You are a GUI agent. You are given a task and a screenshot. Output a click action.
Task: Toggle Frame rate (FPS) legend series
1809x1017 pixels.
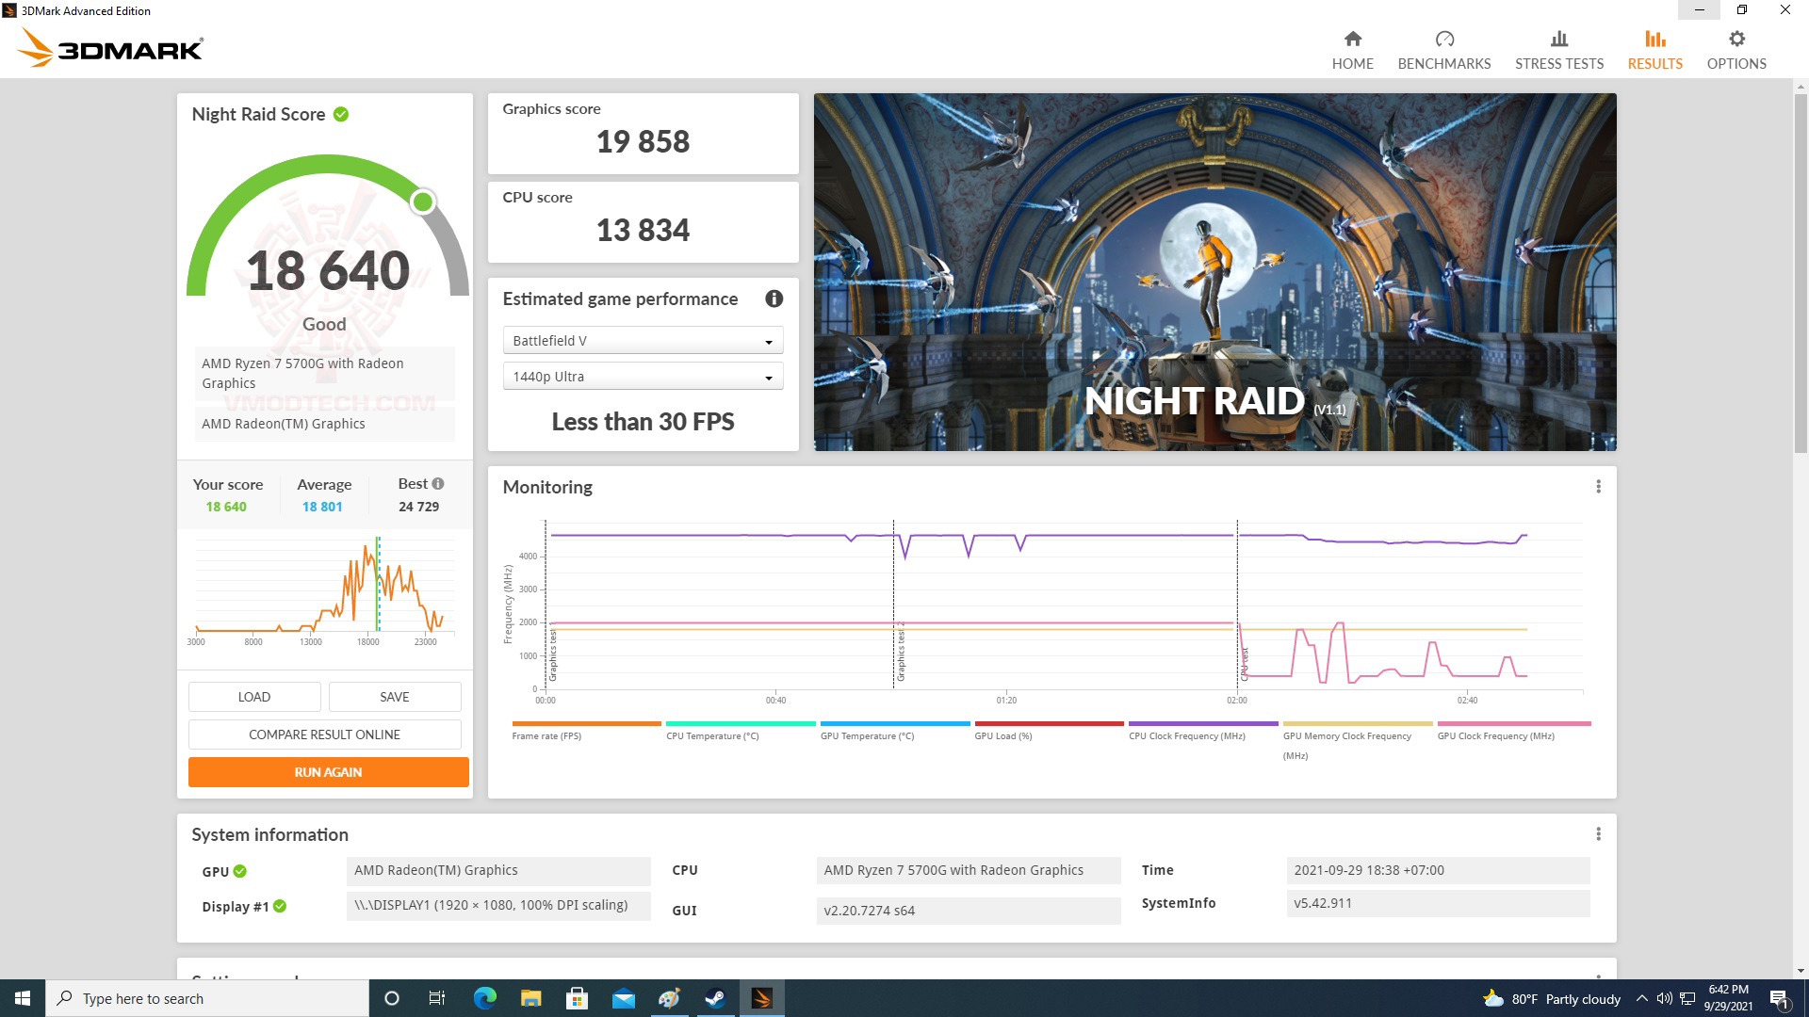(x=546, y=735)
